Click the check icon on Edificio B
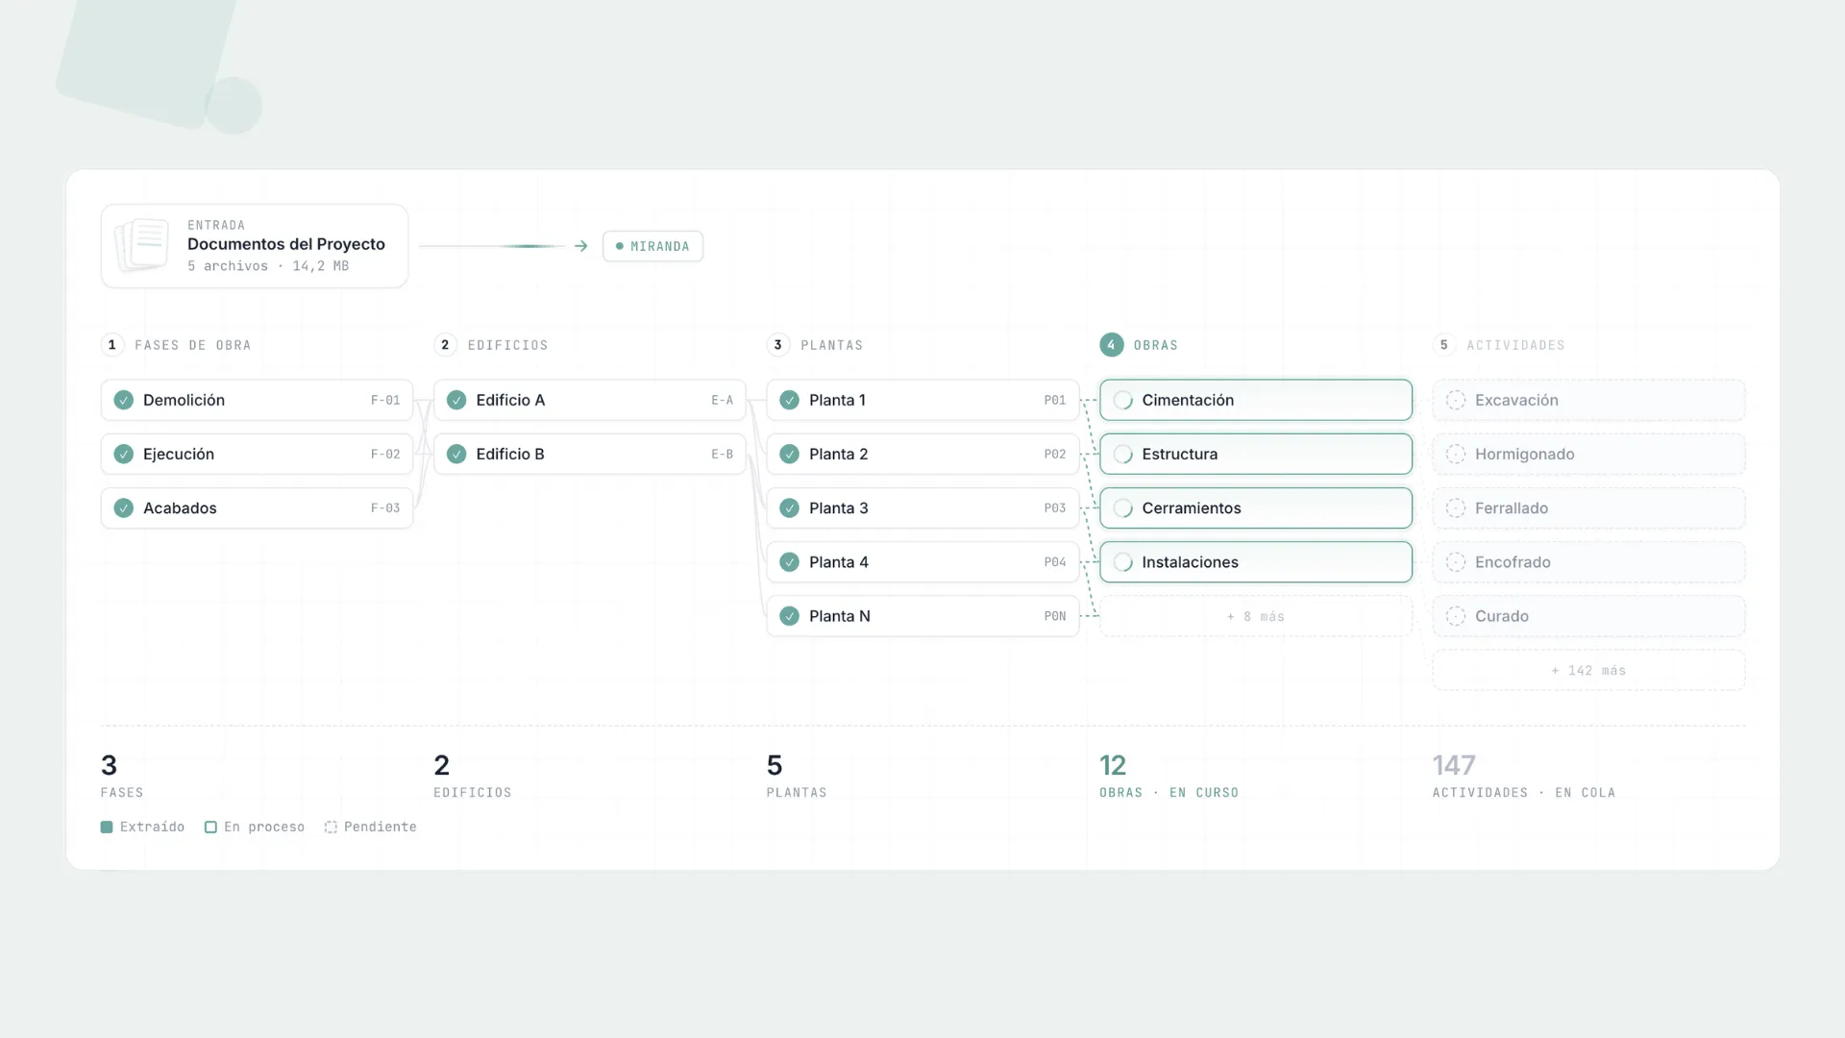Screen dimensions: 1845x1038 coord(456,454)
